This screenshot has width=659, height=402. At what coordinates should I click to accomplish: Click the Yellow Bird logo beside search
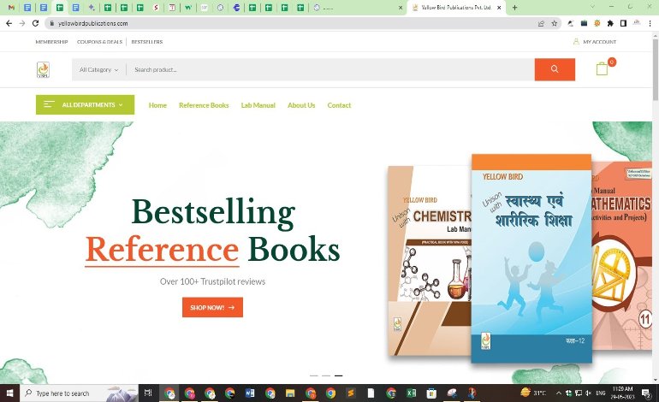(x=43, y=70)
